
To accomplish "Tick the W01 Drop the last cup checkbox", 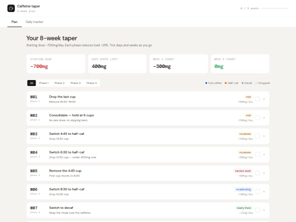I will coord(258,99).
